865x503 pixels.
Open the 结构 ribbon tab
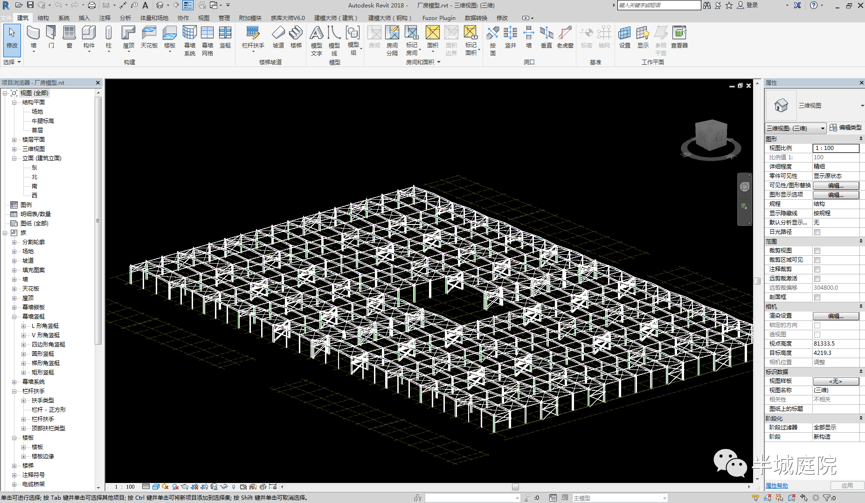43,18
